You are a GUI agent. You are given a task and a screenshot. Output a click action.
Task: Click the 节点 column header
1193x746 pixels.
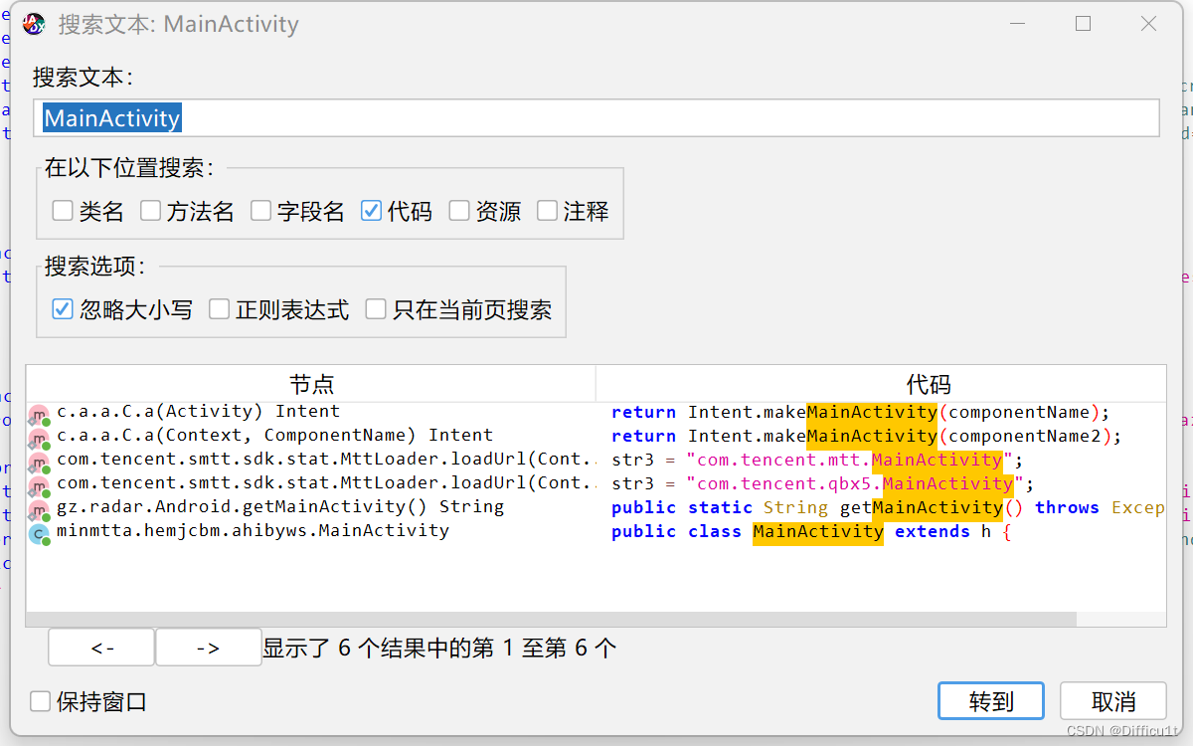311,384
